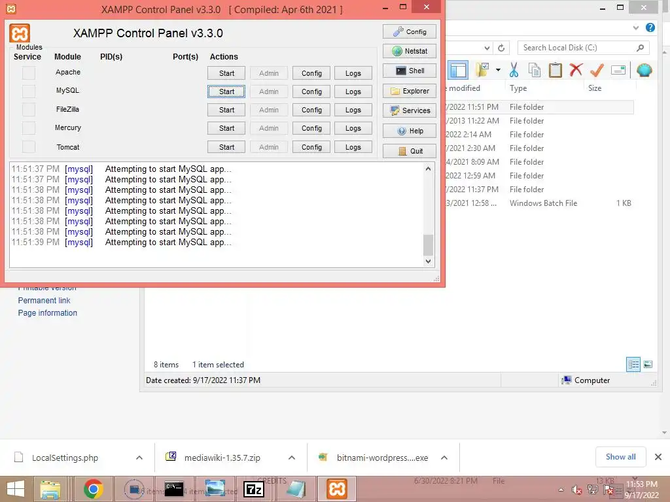
Task: Open XAMPP Explorer folder button
Action: [x=410, y=91]
